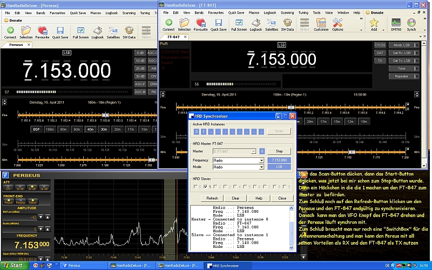Open Options tools icon in FT-847 toolbar

click(337, 22)
